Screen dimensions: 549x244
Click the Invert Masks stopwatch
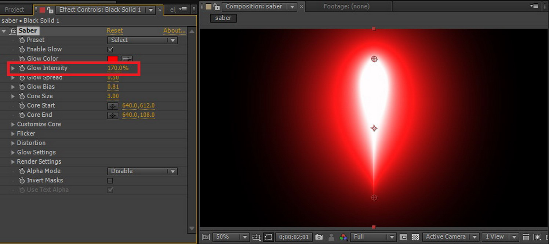pos(22,181)
